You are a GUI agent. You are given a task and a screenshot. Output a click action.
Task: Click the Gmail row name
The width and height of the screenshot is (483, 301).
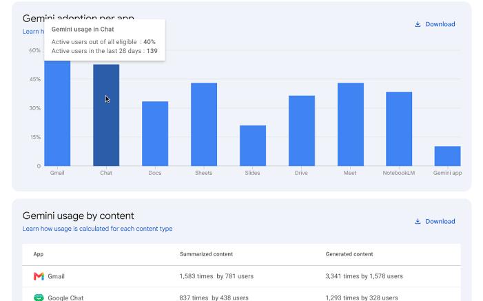(x=56, y=276)
